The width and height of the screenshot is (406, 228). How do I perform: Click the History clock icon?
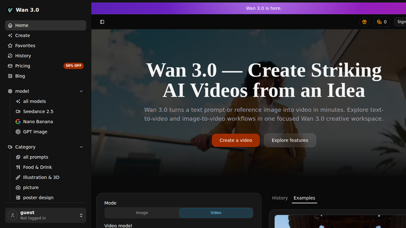[x=10, y=56]
